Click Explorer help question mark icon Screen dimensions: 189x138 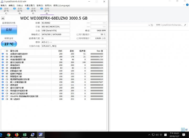[187, 5]
